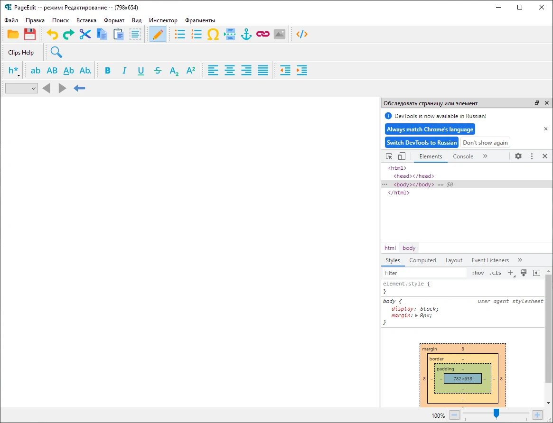Switch to code view icon

tap(302, 34)
